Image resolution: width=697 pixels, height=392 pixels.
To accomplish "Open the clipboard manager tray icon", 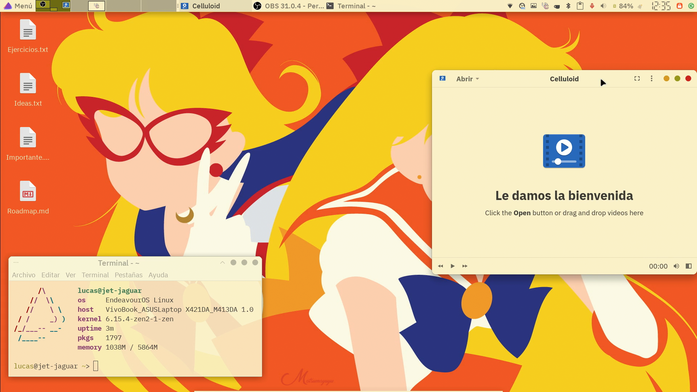I will point(580,6).
